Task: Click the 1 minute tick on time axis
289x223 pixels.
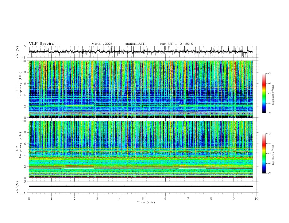Action: [x=51, y=199]
